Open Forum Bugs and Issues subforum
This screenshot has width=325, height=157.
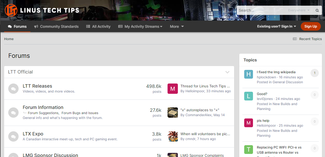click(x=80, y=113)
